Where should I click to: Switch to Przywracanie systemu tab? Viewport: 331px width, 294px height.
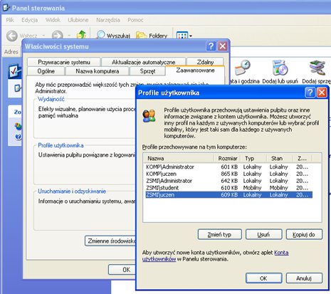64,62
